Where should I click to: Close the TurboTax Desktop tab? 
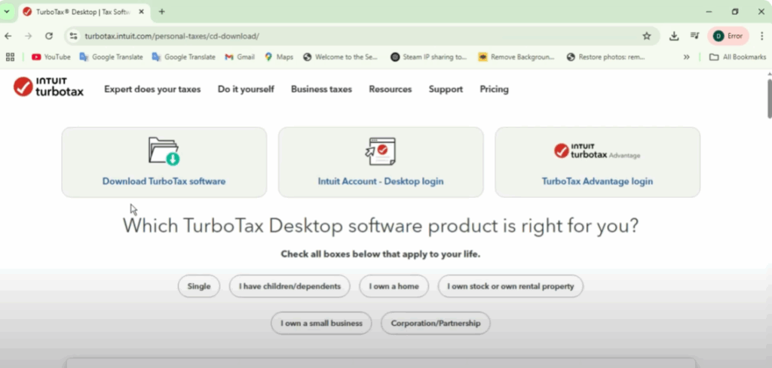[x=139, y=12]
